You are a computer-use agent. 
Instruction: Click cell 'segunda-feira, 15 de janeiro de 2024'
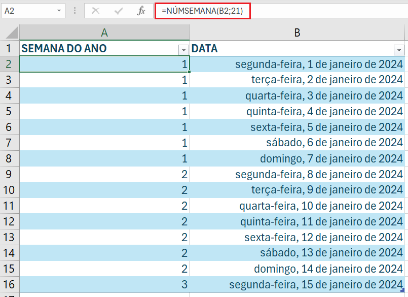click(297, 284)
